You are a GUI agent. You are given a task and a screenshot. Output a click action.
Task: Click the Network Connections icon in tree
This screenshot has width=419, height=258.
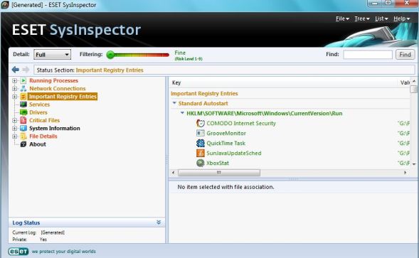click(23, 88)
